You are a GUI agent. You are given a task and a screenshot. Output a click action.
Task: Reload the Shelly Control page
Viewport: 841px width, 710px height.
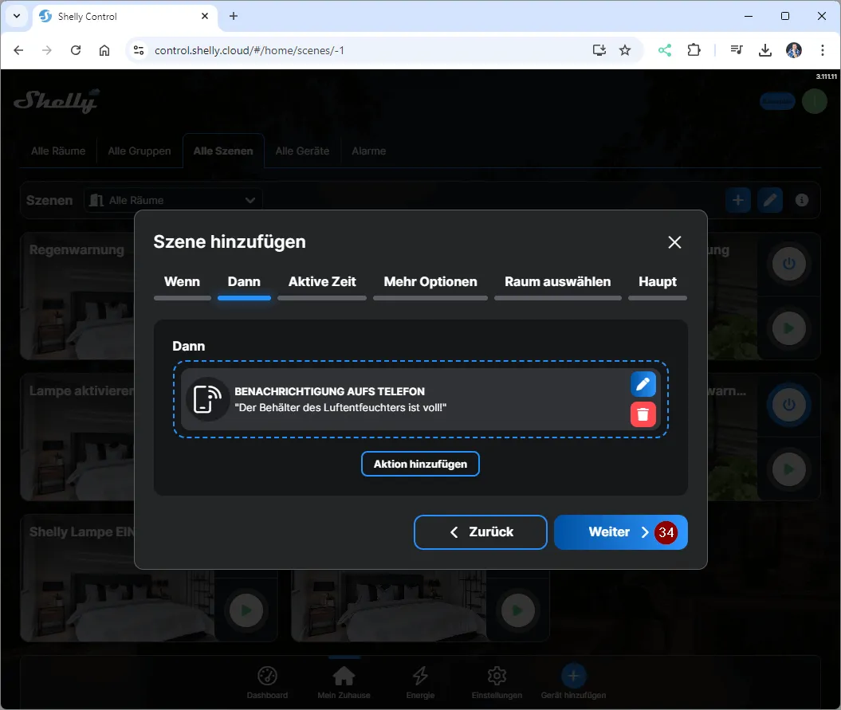coord(76,50)
